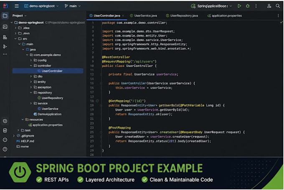Expand the dto package
284x190 pixels.
pos(31,77)
